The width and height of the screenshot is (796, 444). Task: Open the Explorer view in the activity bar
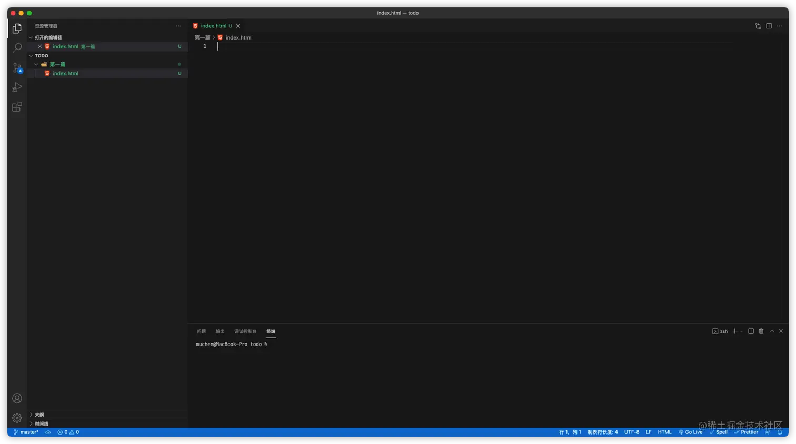coord(17,28)
